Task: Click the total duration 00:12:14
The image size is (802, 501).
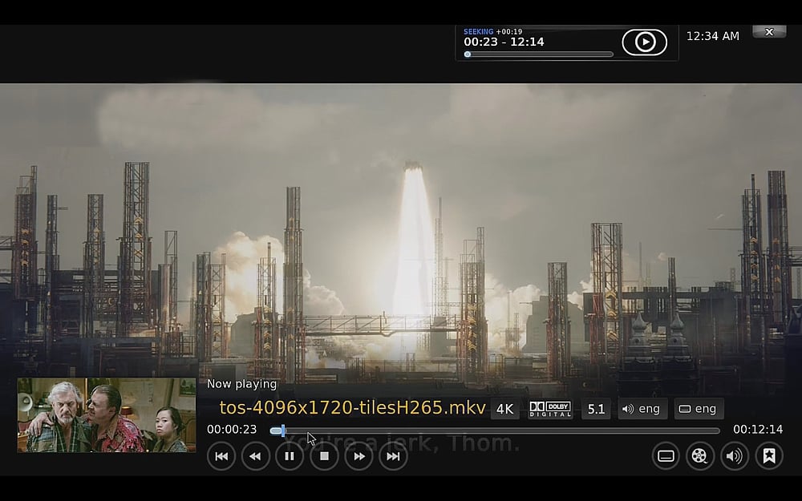Action: pyautogui.click(x=758, y=430)
